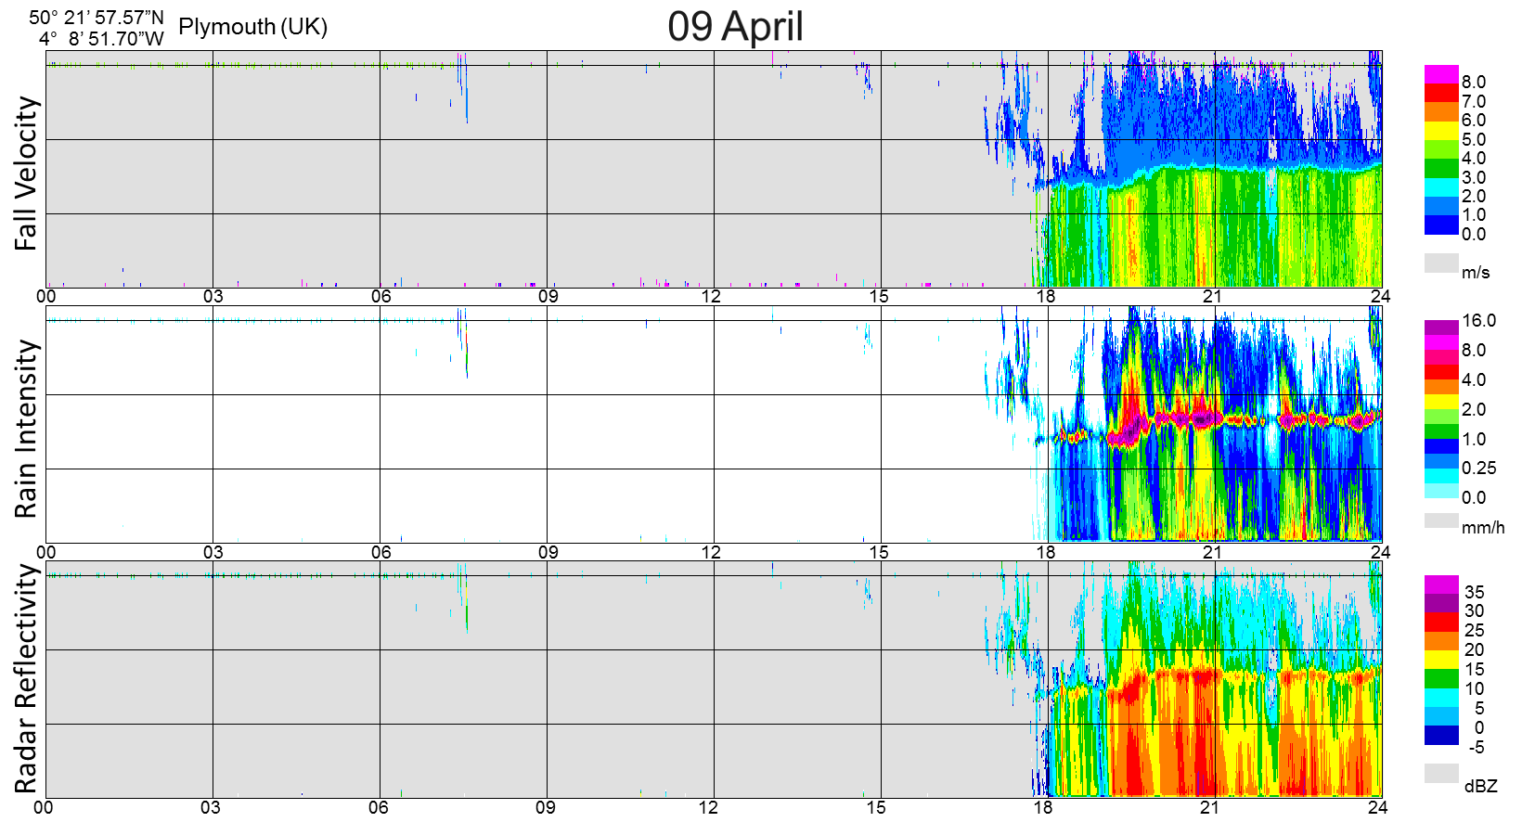Pick the red 25 swatch in Radar Reflectivity legend

pyautogui.click(x=1441, y=622)
